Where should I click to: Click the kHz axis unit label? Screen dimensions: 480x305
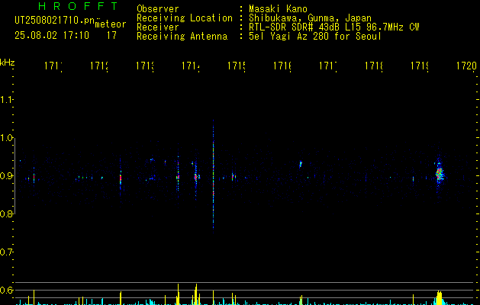click(x=8, y=63)
